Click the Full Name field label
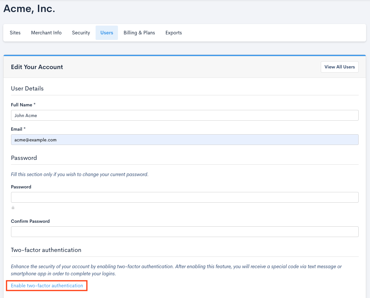The height and width of the screenshot is (298, 370). (22, 105)
